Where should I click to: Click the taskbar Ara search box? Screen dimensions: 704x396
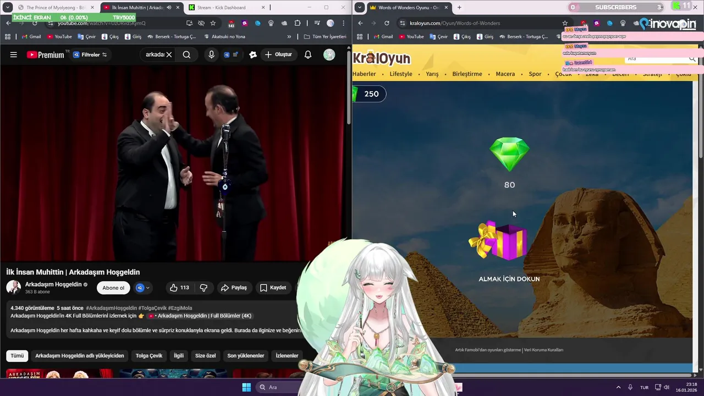click(278, 387)
